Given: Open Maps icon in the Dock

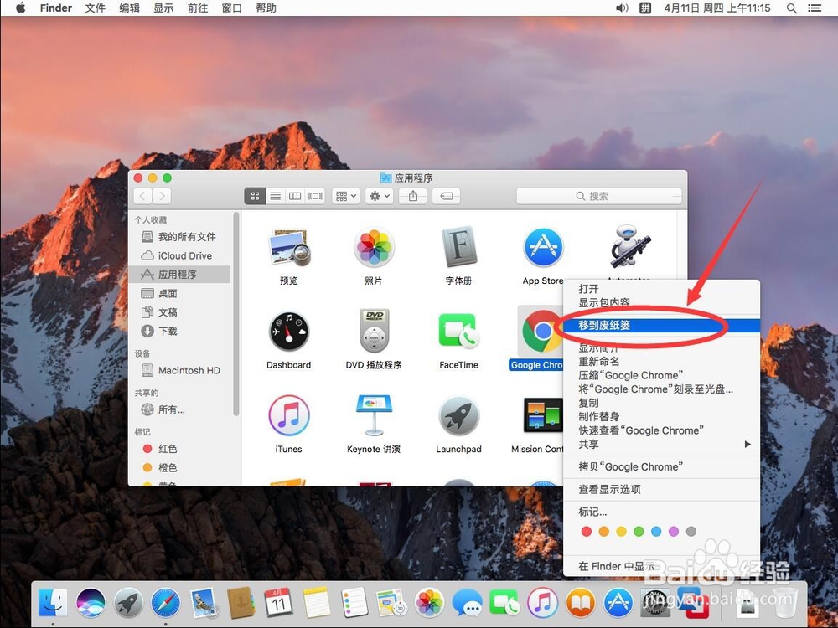Looking at the screenshot, I should (x=391, y=603).
